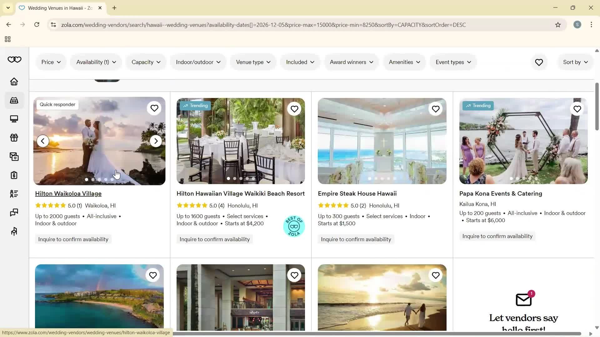Open the Invitations envelope icon

pyautogui.click(x=14, y=156)
